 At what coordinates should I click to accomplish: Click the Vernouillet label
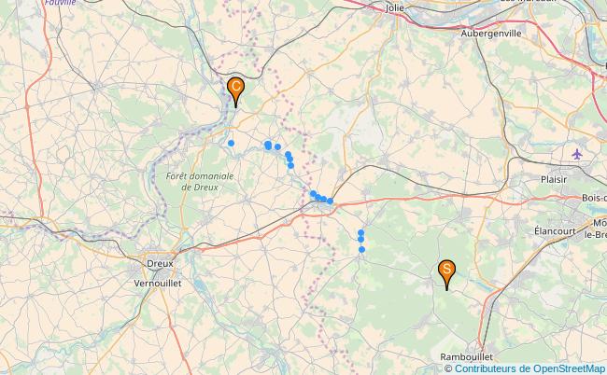158,284
